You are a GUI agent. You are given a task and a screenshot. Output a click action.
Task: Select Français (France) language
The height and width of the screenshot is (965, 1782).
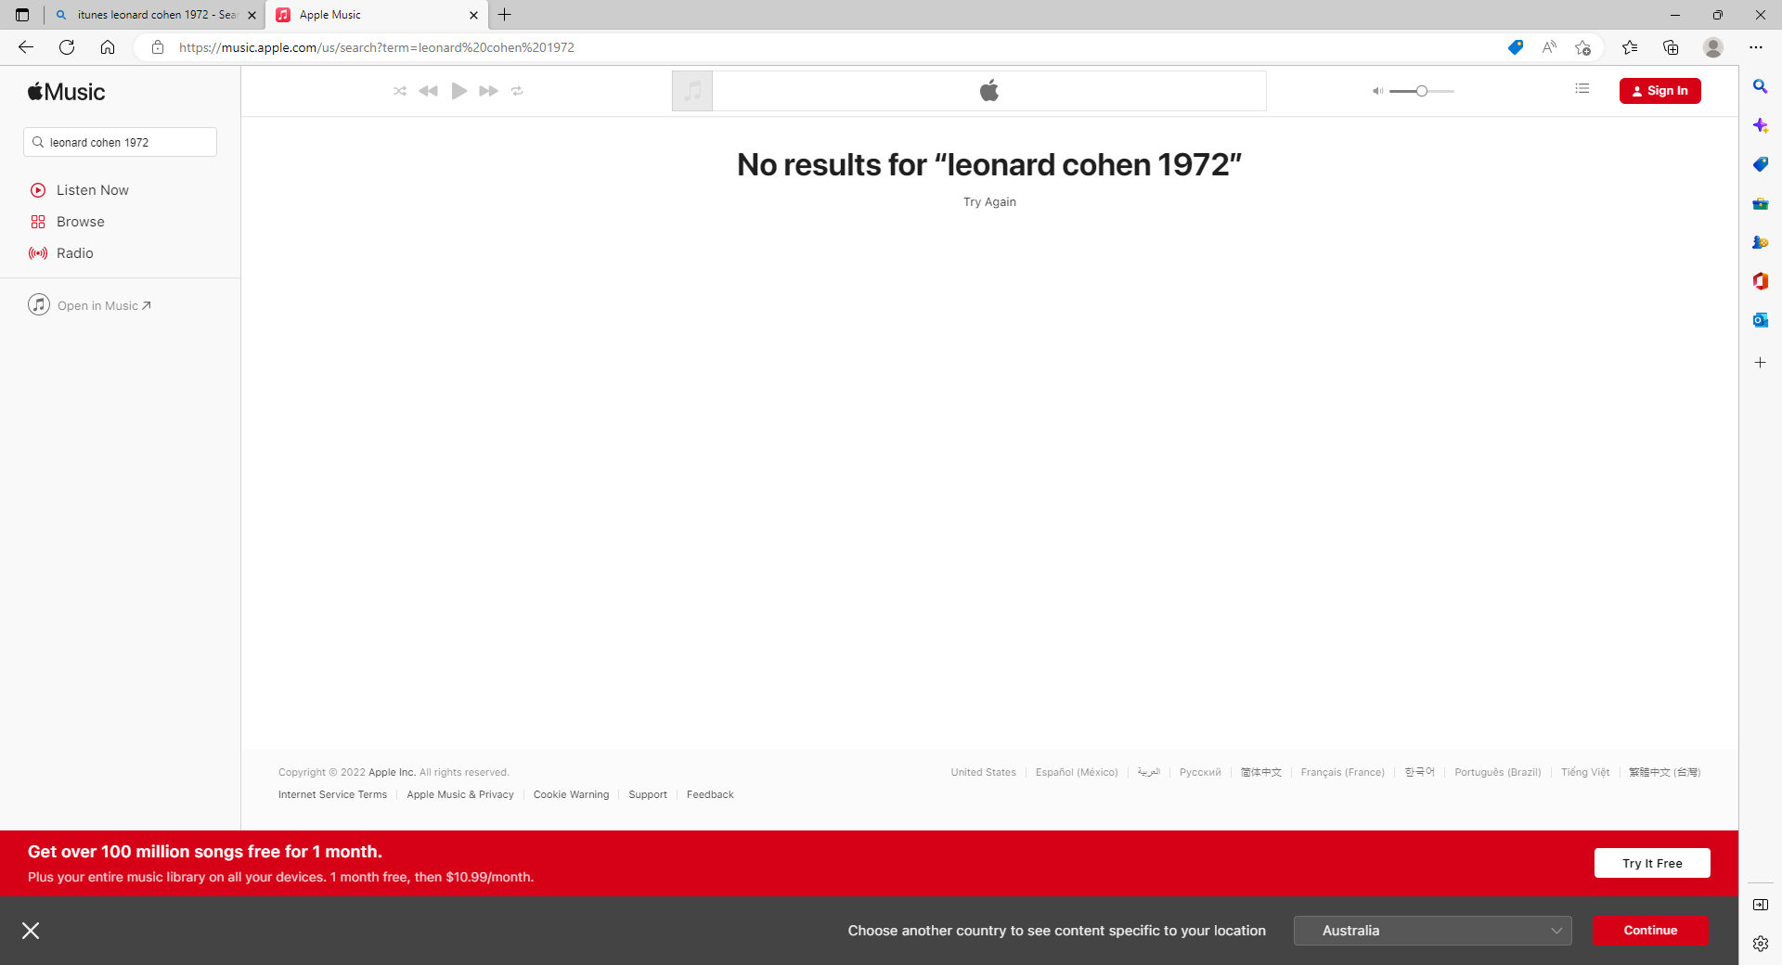(x=1342, y=772)
